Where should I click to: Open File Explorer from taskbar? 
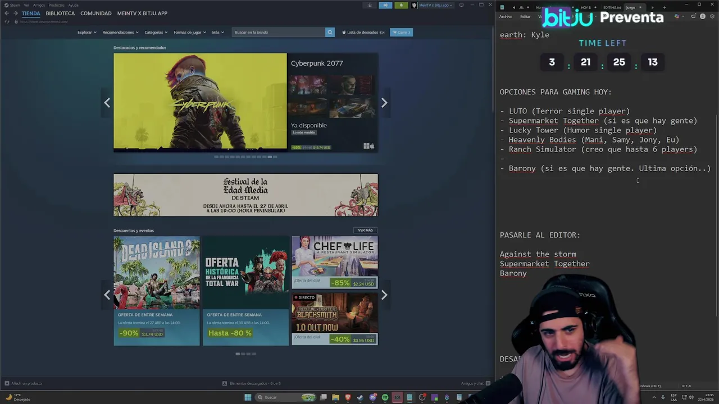pos(335,397)
